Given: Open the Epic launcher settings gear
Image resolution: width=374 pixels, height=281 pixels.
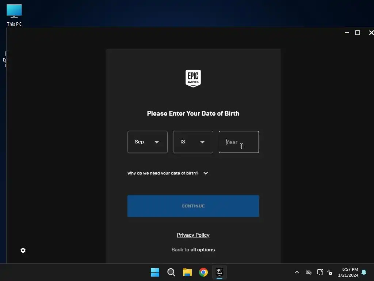Looking at the screenshot, I should [x=23, y=250].
